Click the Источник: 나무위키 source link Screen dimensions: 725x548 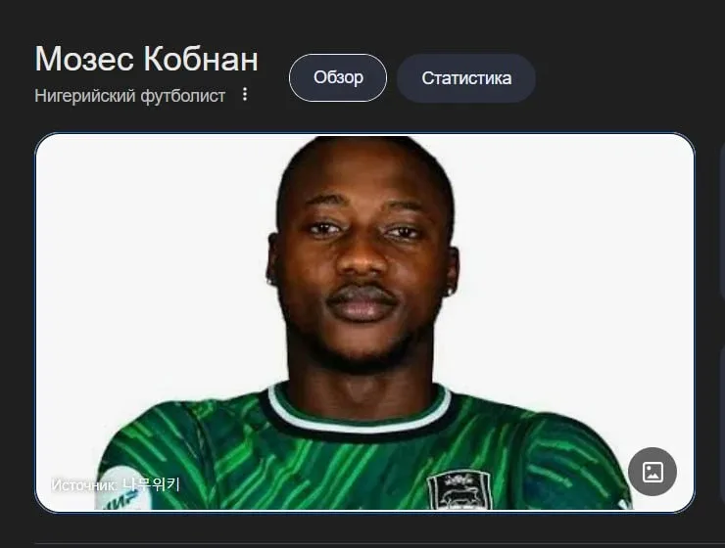pyautogui.click(x=116, y=484)
